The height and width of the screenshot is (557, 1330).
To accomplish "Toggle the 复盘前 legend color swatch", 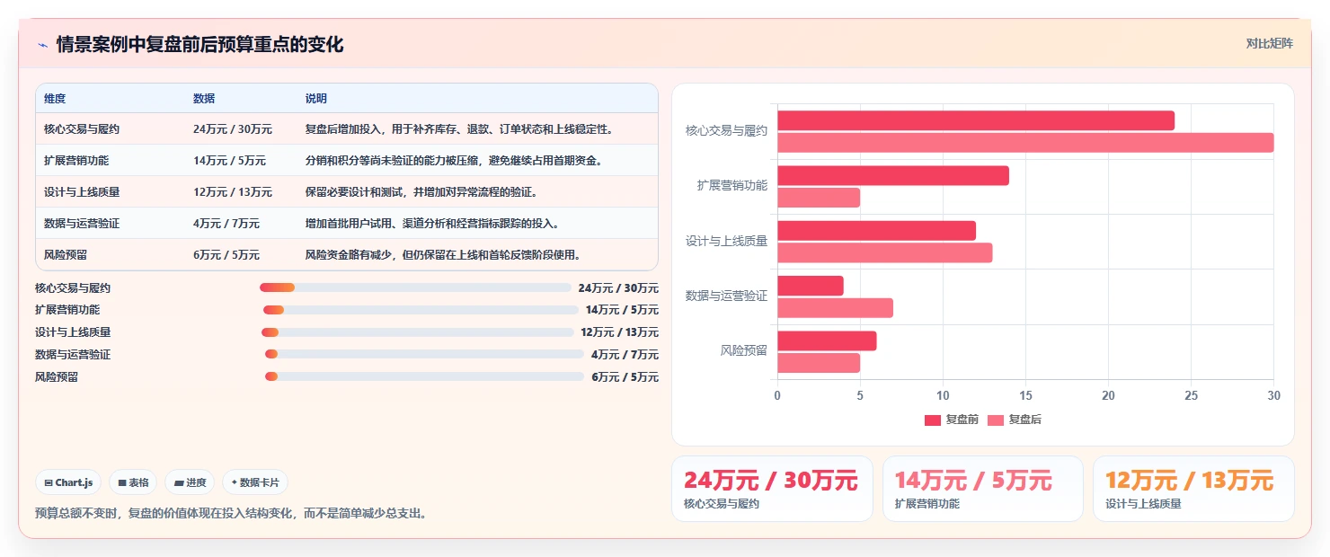I will pos(932,420).
